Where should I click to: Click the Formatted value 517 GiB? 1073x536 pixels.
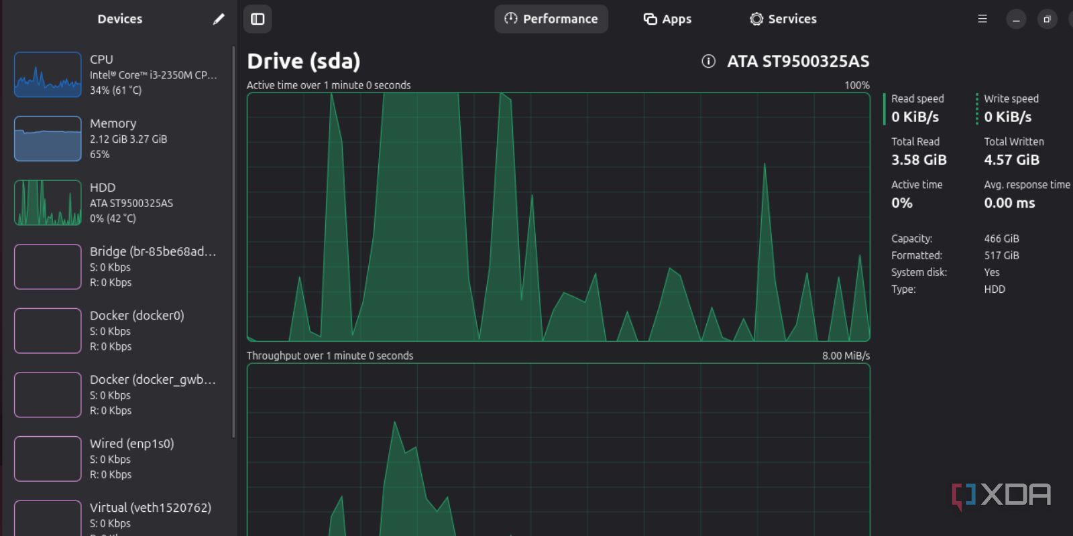[1001, 255]
